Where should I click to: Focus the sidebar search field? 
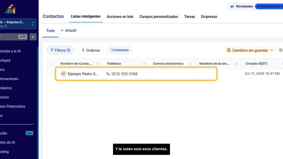point(14,37)
